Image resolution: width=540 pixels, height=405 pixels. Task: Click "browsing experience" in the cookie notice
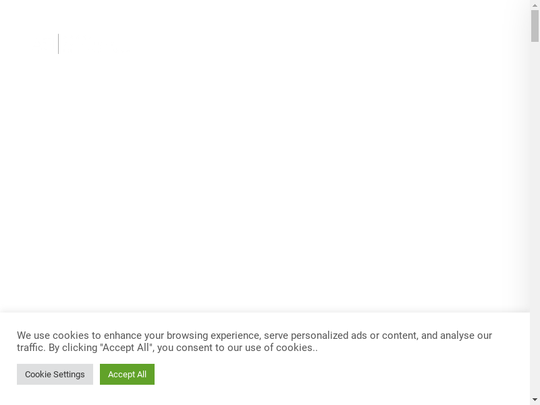(213, 335)
